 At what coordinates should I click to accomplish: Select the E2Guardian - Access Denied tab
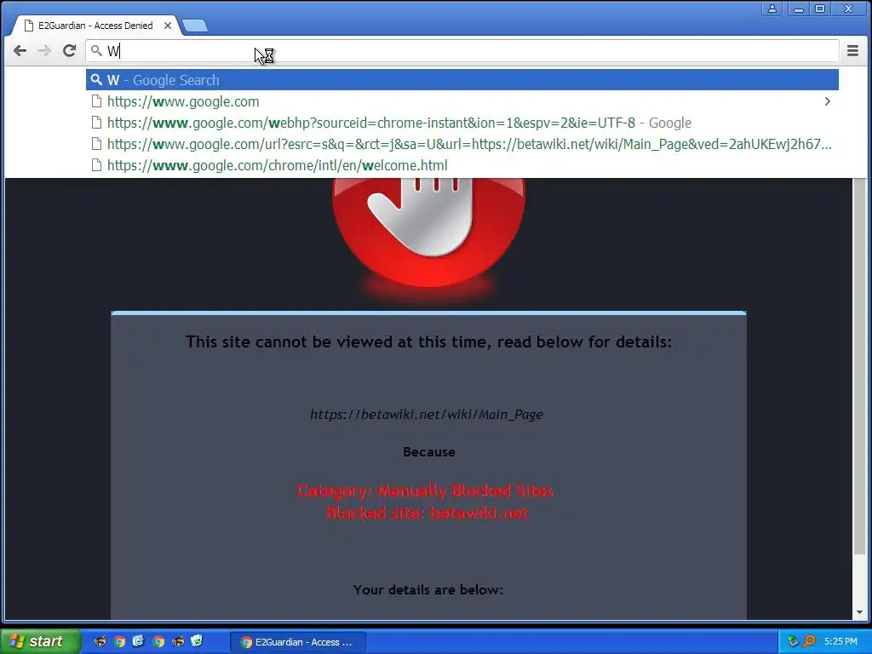click(95, 26)
